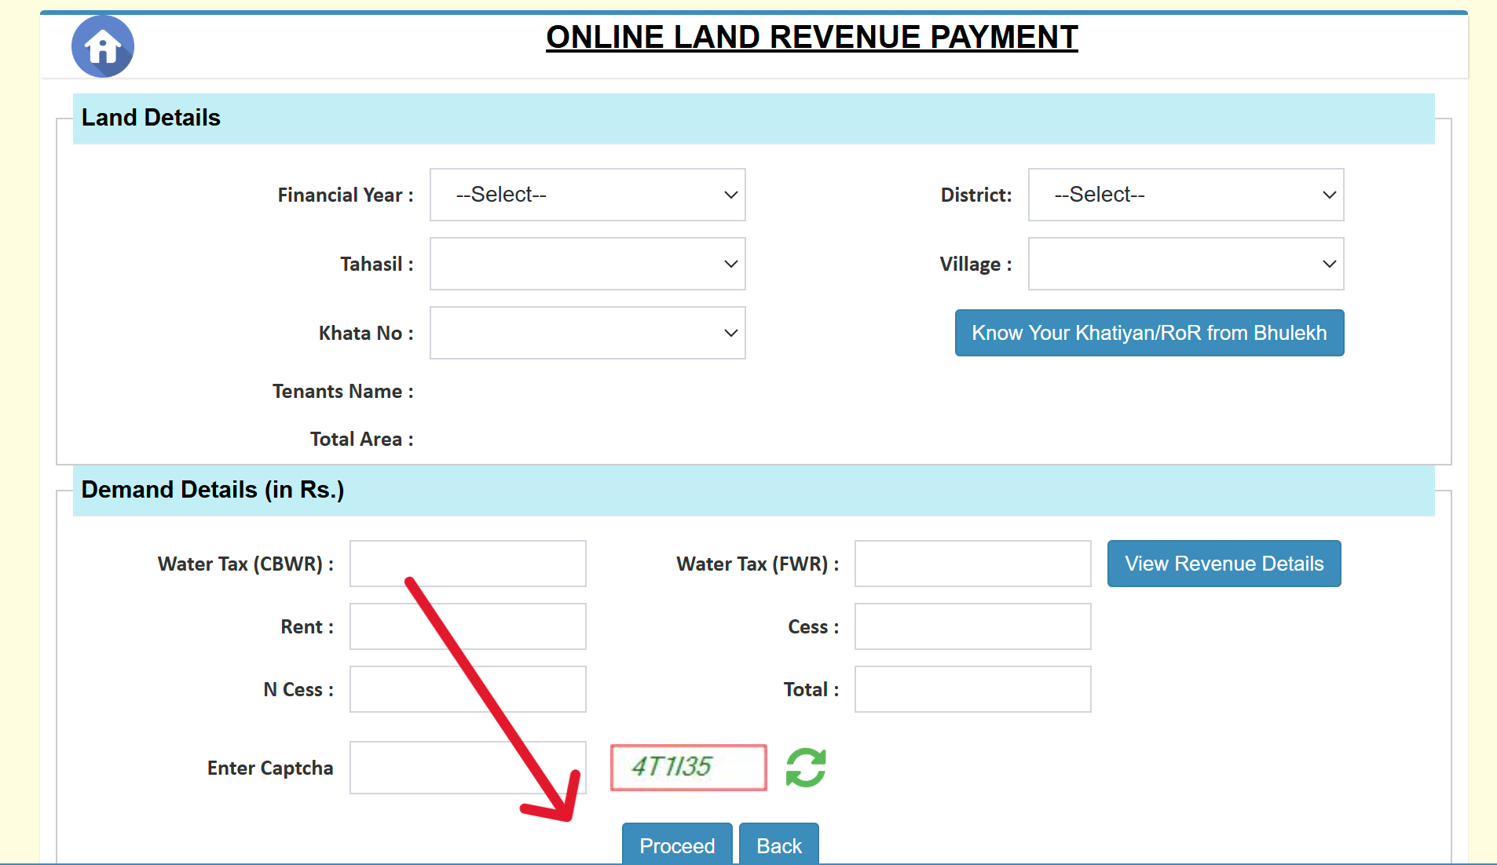Expand the District select list
Image resolution: width=1497 pixels, height=865 pixels.
pyautogui.click(x=1186, y=195)
